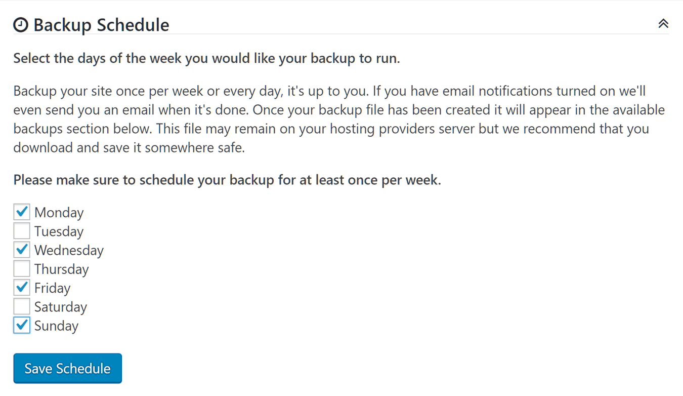Screen dimensions: 683x396
Task: Click the bold "Select the days of the week" line
Action: pos(206,58)
